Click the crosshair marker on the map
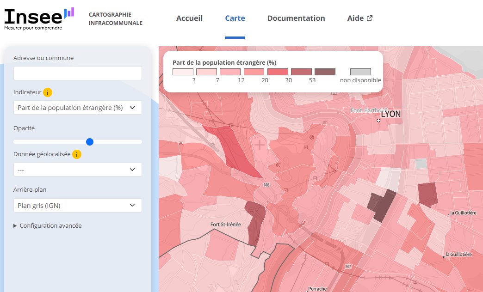Screen dimensions: 483x292 point(260,145)
